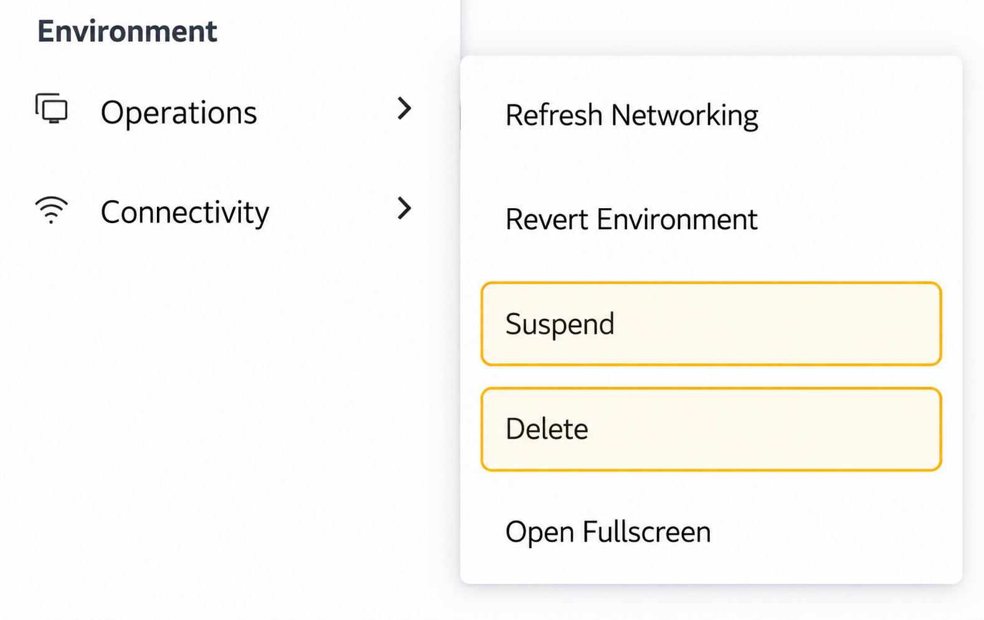Click the Revert Environment text label

631,220
